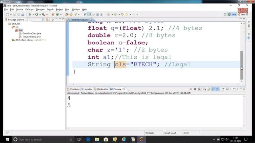Switch to the Javadoc tab
The height and width of the screenshot is (143, 255).
[x=87, y=89]
